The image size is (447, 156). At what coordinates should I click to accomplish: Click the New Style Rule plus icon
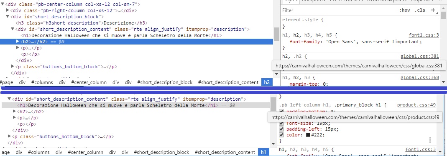[433, 10]
